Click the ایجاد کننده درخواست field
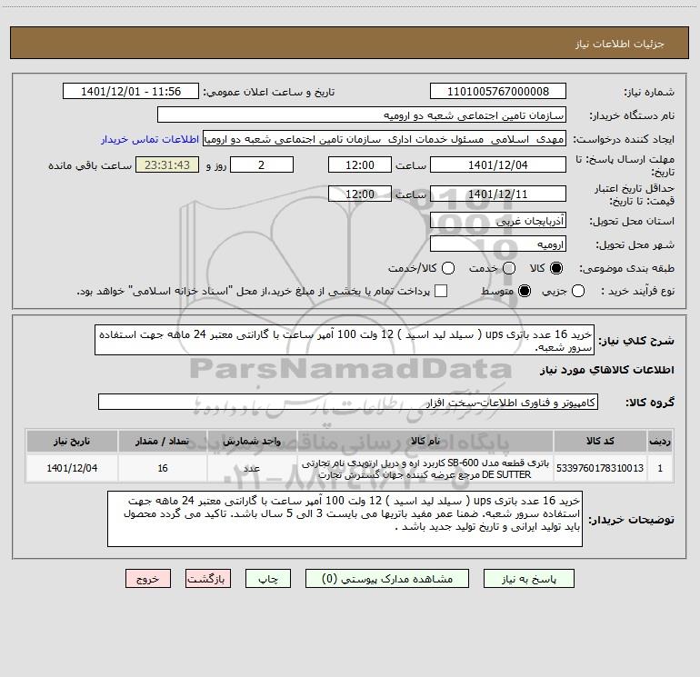Viewport: 700px width, 677px height. click(385, 139)
